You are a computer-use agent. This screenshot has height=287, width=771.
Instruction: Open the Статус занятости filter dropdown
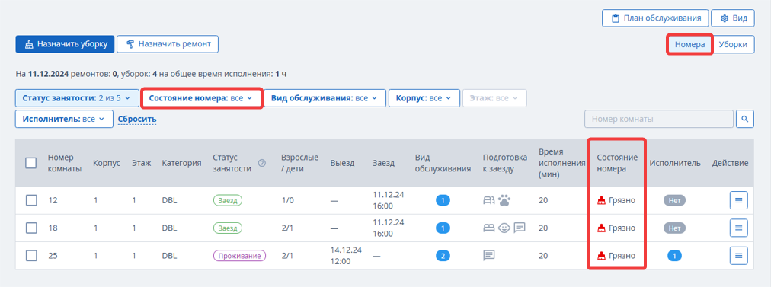(77, 97)
